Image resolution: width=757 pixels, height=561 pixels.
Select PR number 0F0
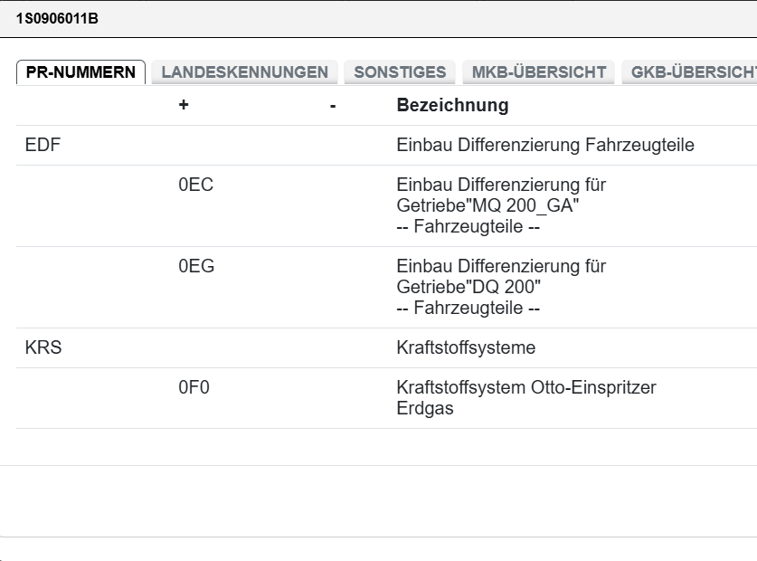click(x=192, y=386)
